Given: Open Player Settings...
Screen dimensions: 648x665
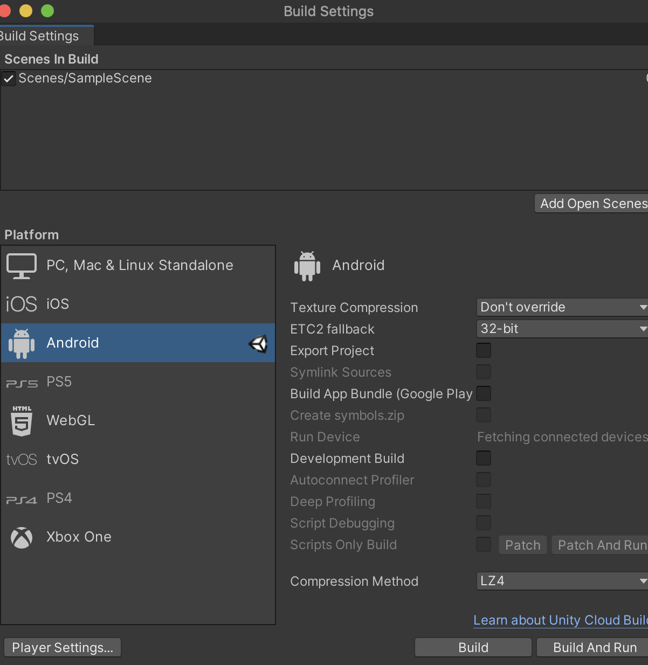Looking at the screenshot, I should pos(63,647).
